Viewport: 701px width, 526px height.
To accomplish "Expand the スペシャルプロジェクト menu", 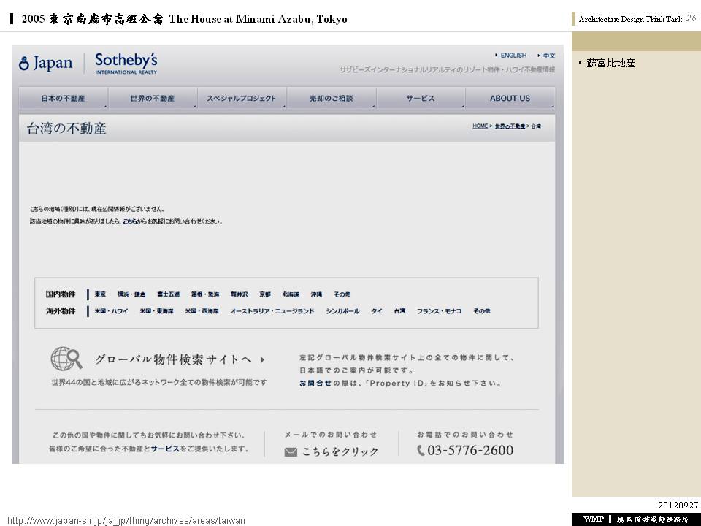I will point(241,99).
